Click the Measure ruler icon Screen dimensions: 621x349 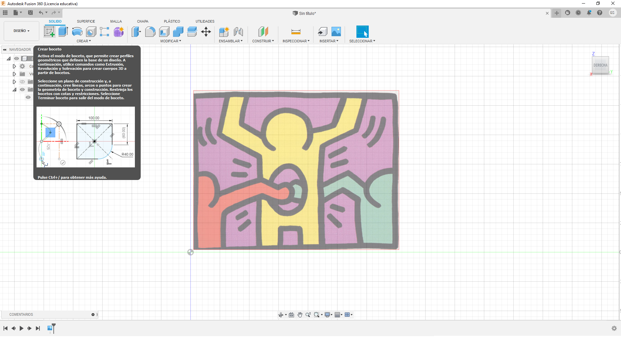[296, 32]
